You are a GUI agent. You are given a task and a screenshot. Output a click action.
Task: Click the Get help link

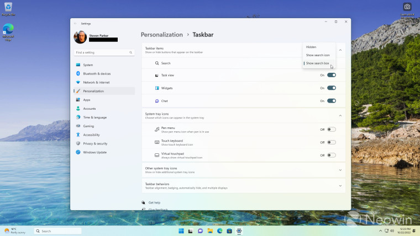[154, 202]
